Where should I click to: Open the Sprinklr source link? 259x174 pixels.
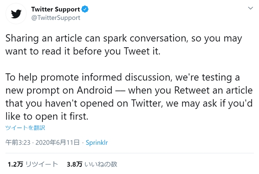97,142
